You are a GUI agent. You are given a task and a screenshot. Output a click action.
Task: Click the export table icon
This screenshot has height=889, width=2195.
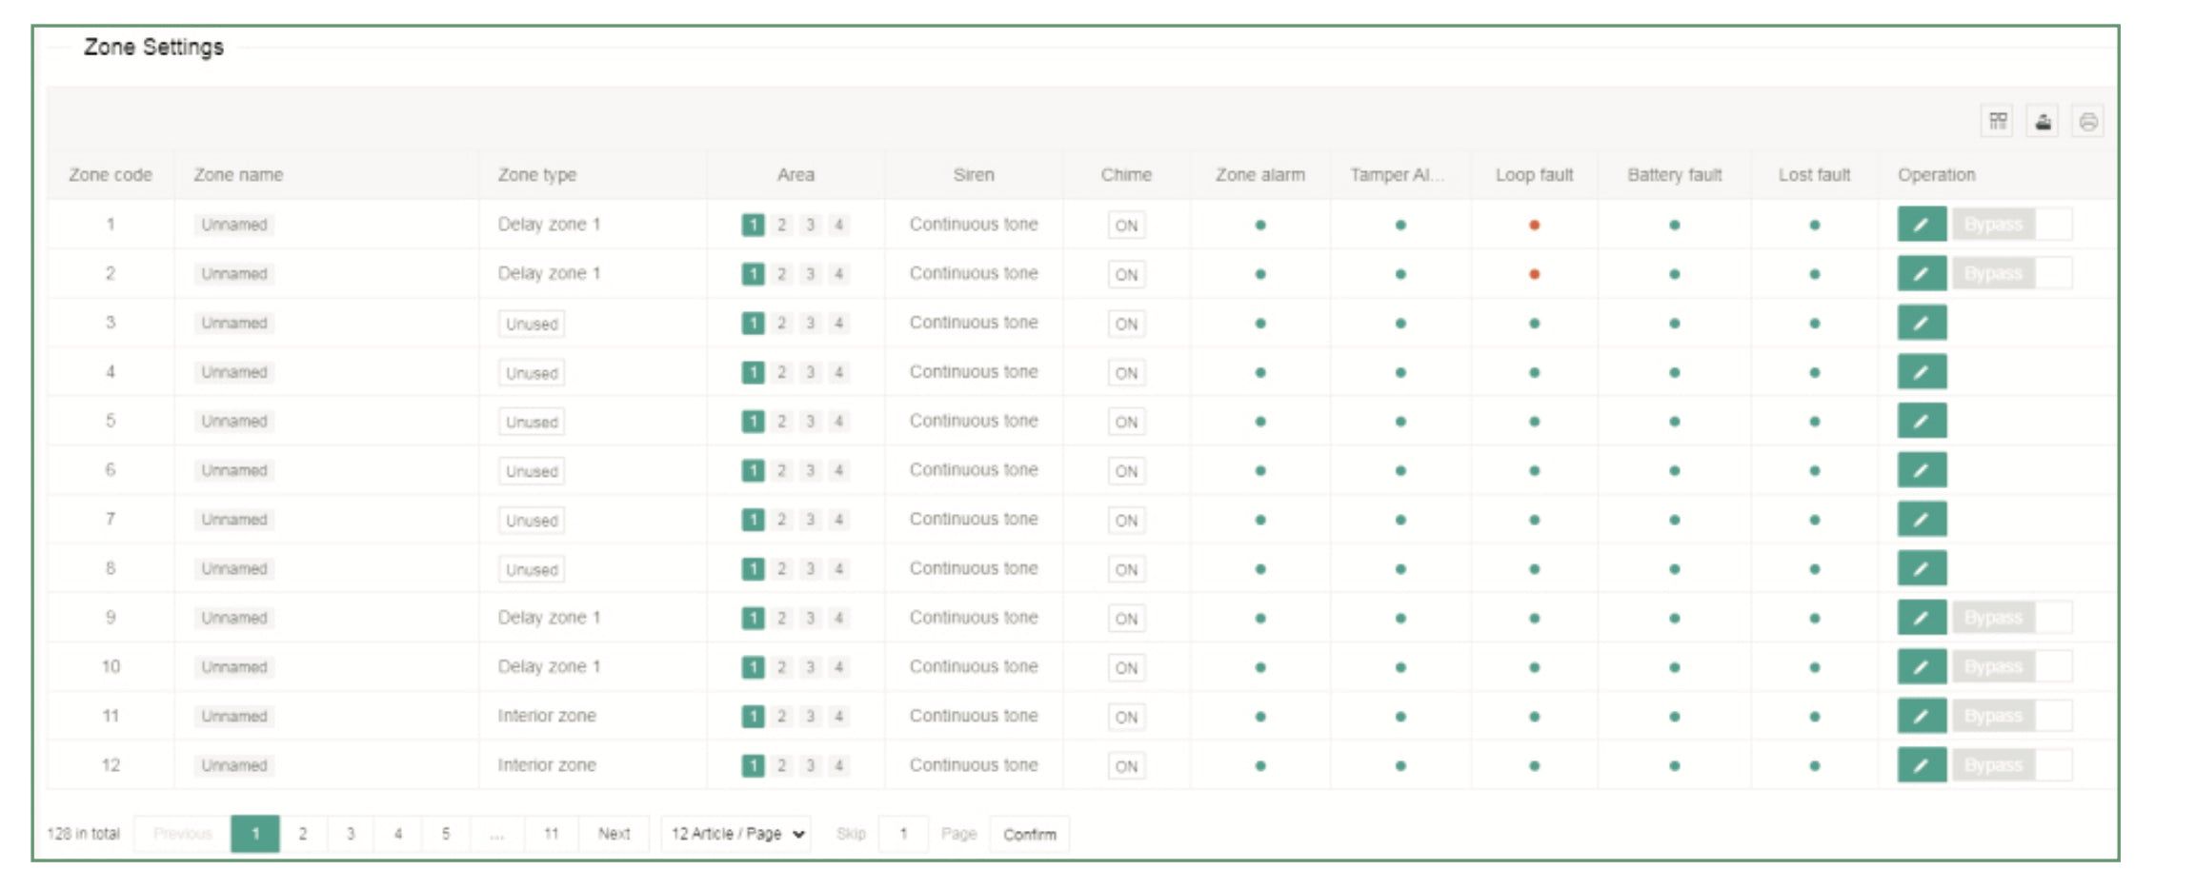point(2043,121)
